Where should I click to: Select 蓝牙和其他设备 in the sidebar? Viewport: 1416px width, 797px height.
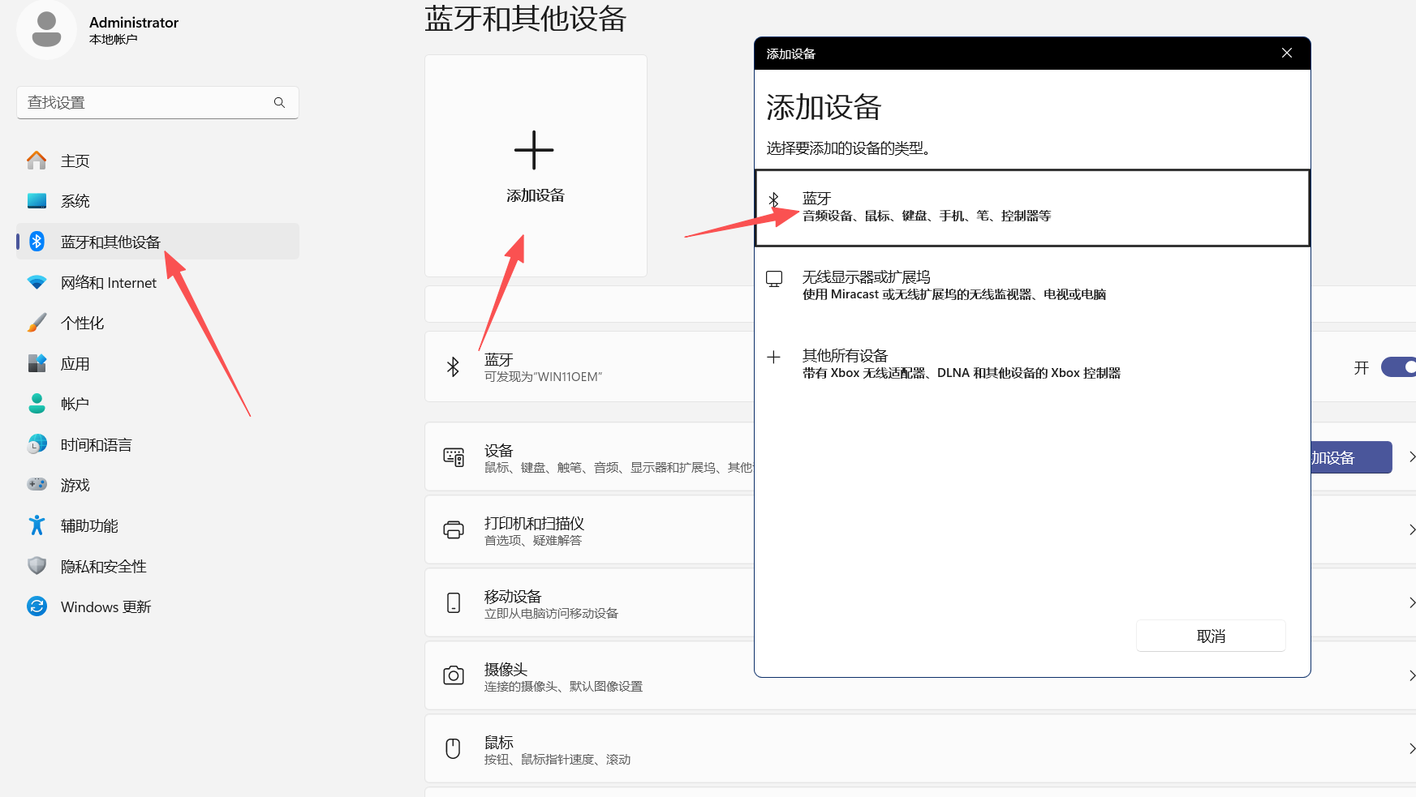(110, 241)
